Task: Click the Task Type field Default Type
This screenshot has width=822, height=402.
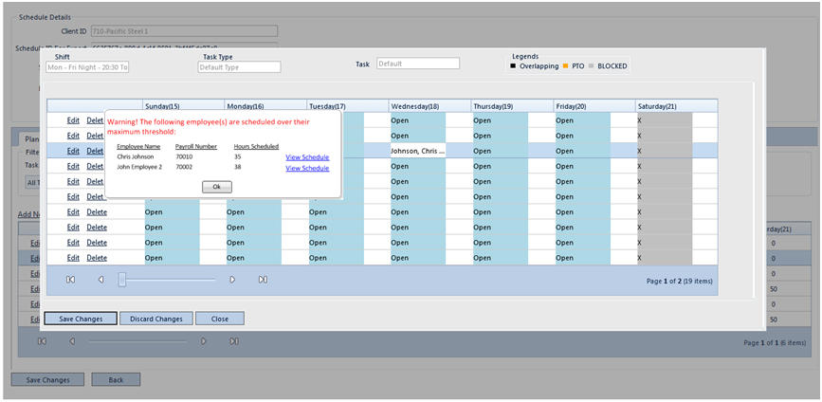Action: click(239, 67)
